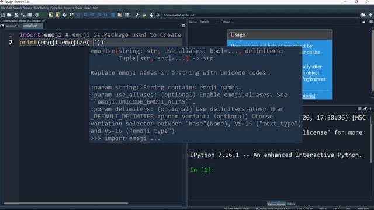Run the current selection or line
The image size is (374, 210).
(64, 15)
